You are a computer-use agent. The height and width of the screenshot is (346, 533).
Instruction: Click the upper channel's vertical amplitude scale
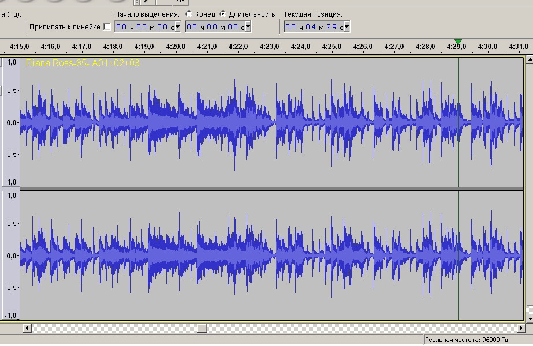11,122
